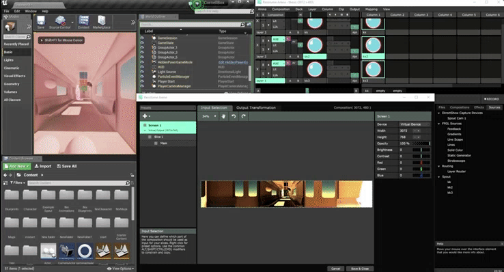
Task: Click the undo arrow in Advanced Output
Action: pyautogui.click(x=234, y=116)
